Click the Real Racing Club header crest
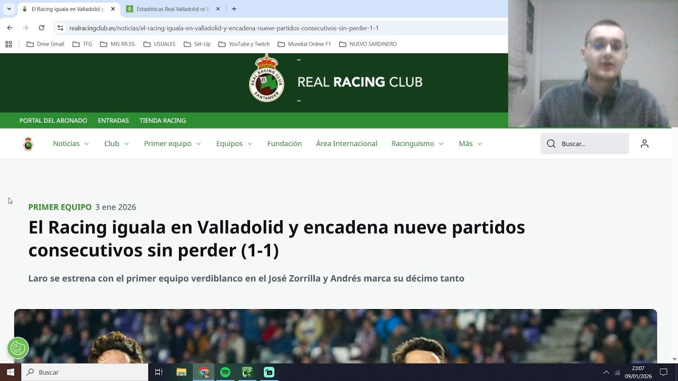Viewport: 678px width, 381px height. (266, 78)
